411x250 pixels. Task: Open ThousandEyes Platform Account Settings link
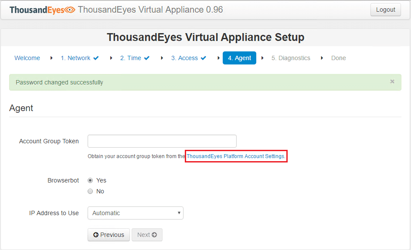click(235, 156)
